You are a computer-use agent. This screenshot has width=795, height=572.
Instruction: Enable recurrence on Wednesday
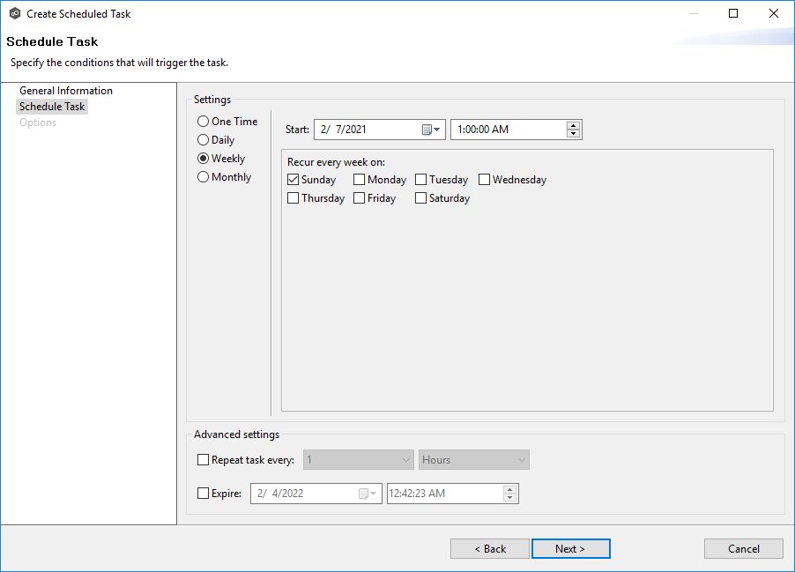484,179
